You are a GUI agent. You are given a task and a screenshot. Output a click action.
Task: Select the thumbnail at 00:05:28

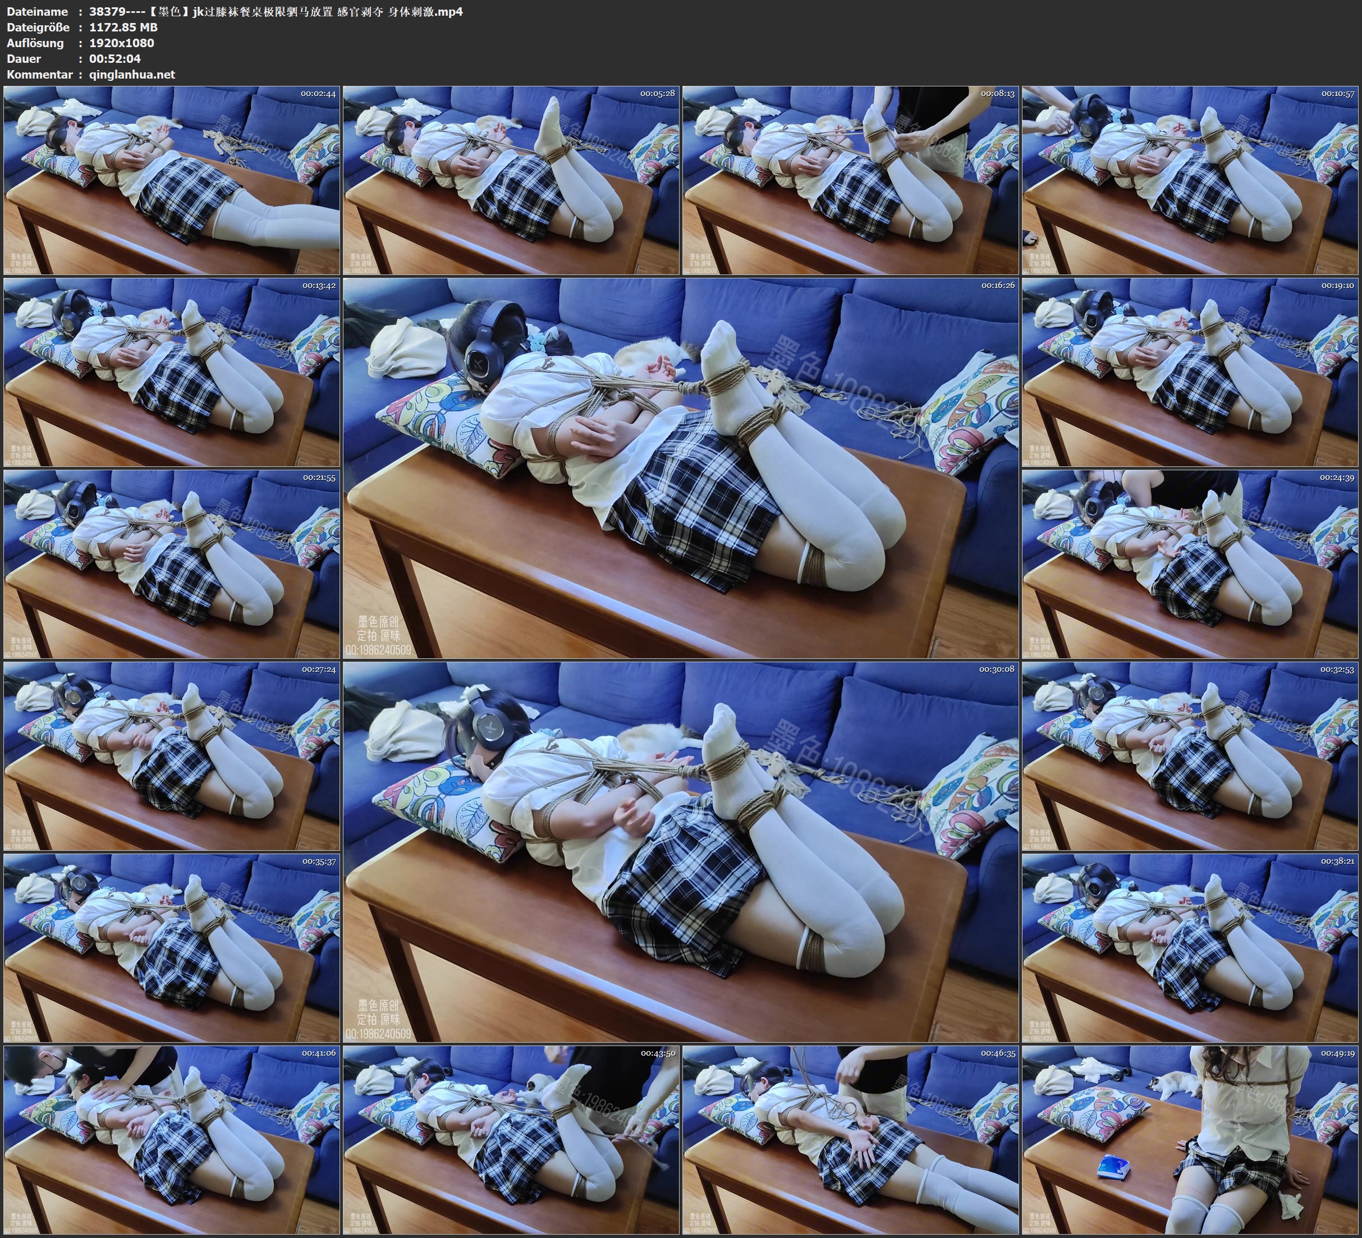point(511,181)
